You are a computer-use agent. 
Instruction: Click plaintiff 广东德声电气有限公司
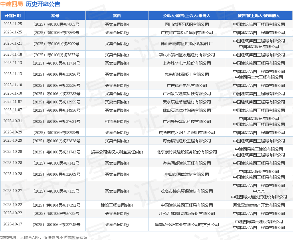pyautogui.click(x=187, y=85)
